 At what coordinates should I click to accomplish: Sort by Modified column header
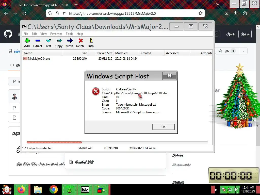pos(126,53)
